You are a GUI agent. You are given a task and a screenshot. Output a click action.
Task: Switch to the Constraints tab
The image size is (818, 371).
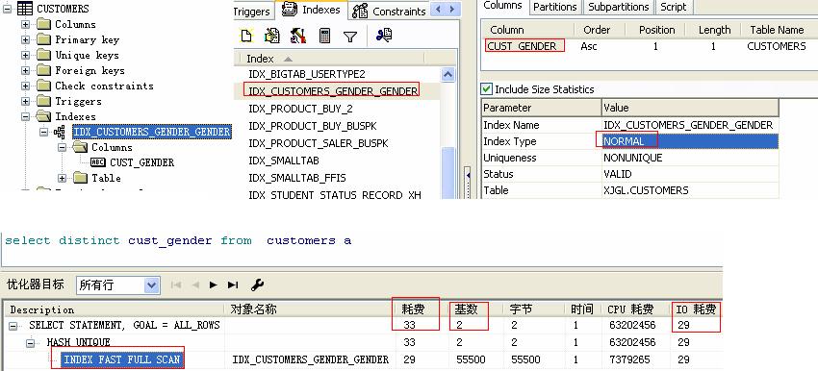389,11
